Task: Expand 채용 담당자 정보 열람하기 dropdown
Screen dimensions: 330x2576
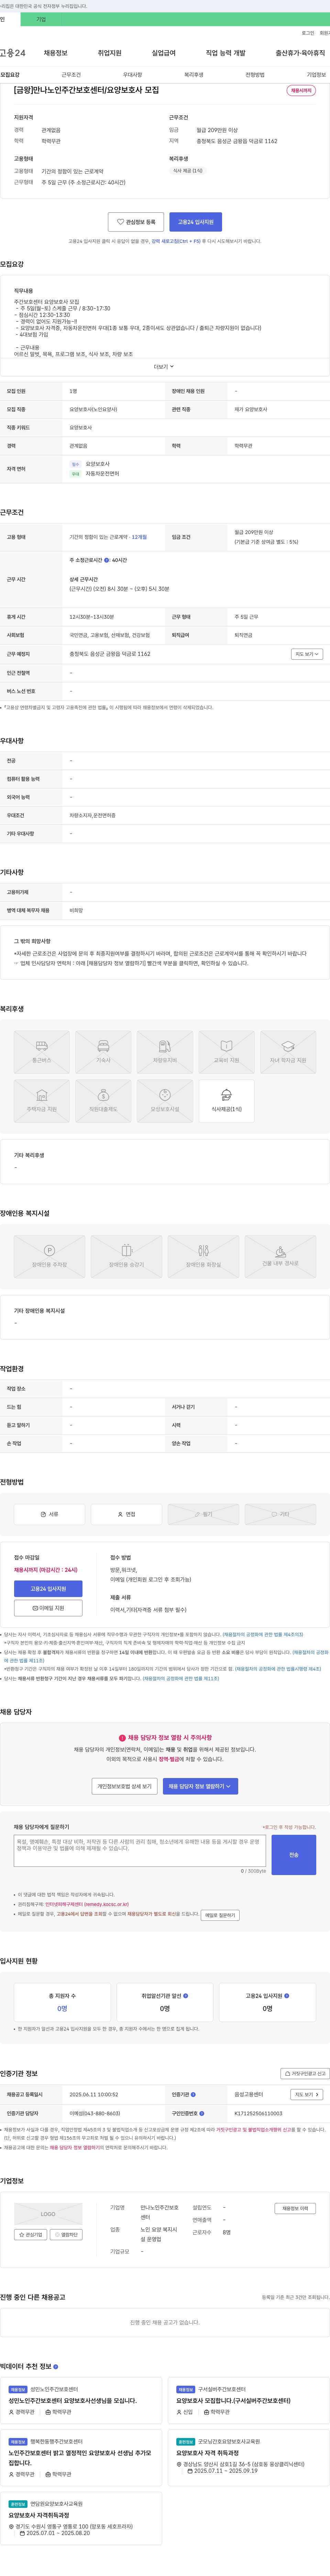Action: pos(200,1786)
